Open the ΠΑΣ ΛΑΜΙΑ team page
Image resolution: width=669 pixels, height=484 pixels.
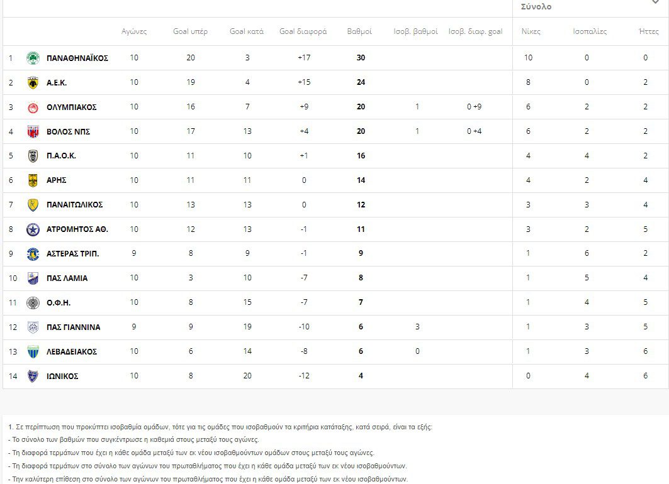pos(67,278)
